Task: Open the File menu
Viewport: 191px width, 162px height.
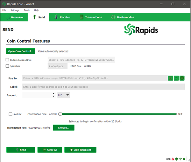Action: tap(4, 10)
